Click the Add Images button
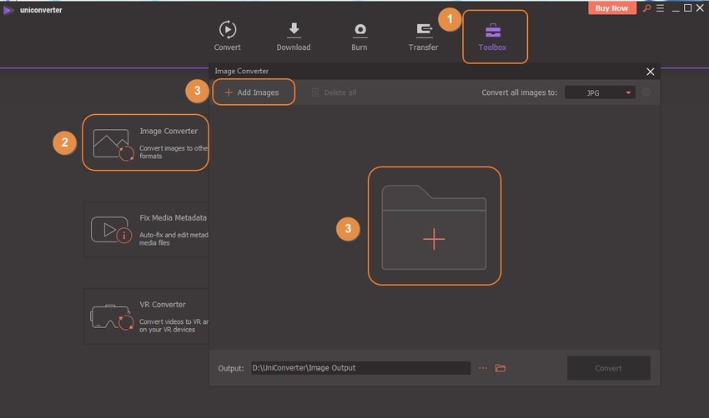709x418 pixels. (253, 92)
